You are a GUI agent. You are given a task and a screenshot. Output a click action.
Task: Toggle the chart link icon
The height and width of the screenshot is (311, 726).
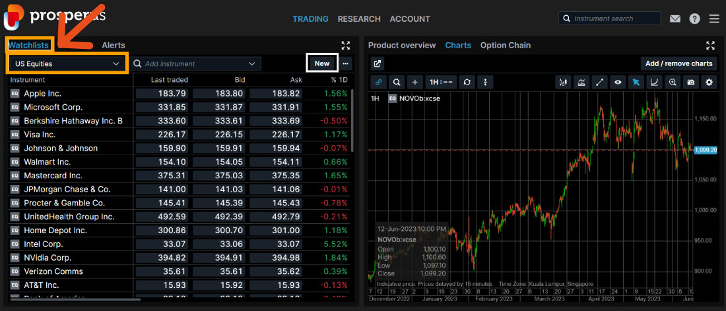[378, 82]
